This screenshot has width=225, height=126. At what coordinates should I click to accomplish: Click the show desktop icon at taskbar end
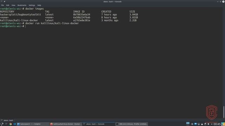click(223, 124)
